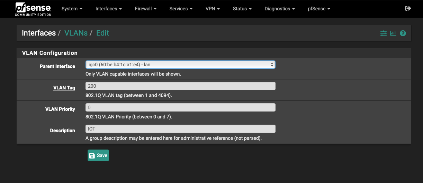Viewport: 423px width, 183px height.
Task: Click the VLAN Priority input field
Action: pos(180,107)
